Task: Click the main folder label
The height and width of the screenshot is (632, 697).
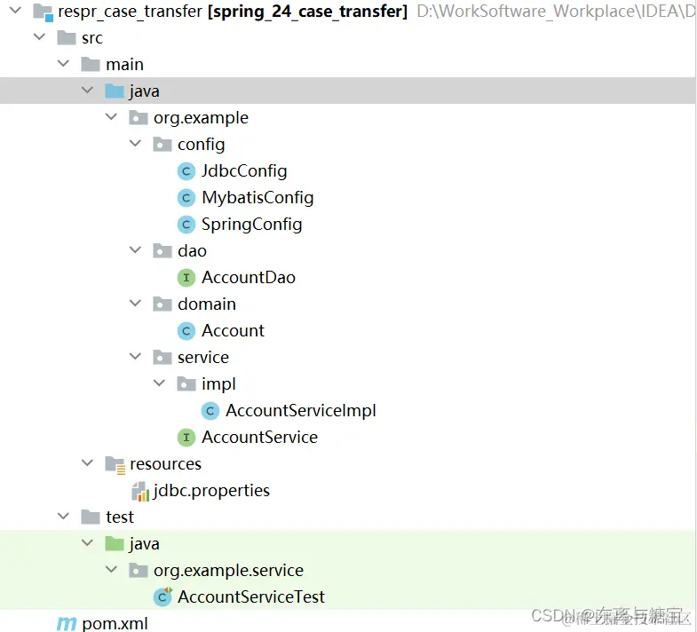Action: pos(124,65)
